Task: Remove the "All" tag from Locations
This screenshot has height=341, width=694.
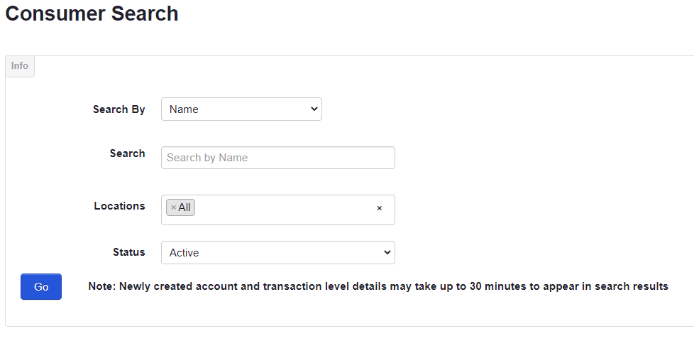Action: [173, 207]
